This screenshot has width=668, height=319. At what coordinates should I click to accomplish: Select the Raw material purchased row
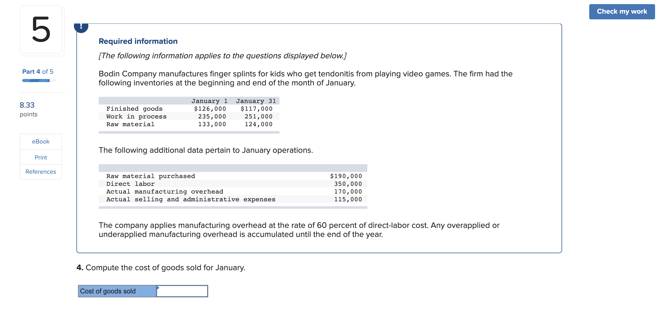tap(233, 176)
